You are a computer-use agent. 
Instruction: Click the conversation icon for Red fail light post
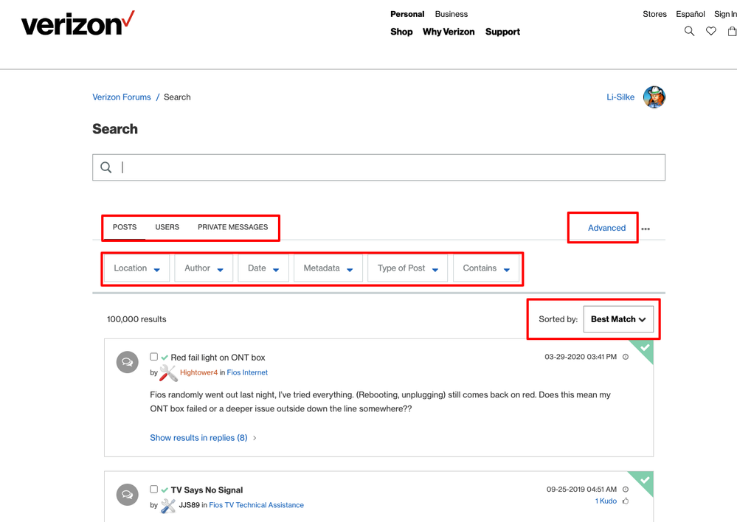tap(128, 362)
